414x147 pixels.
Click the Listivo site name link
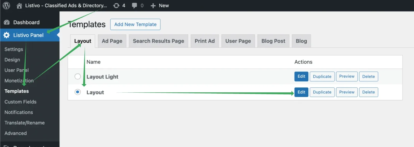66,6
